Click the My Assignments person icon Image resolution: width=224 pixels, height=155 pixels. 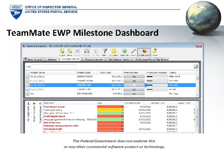click(28, 103)
